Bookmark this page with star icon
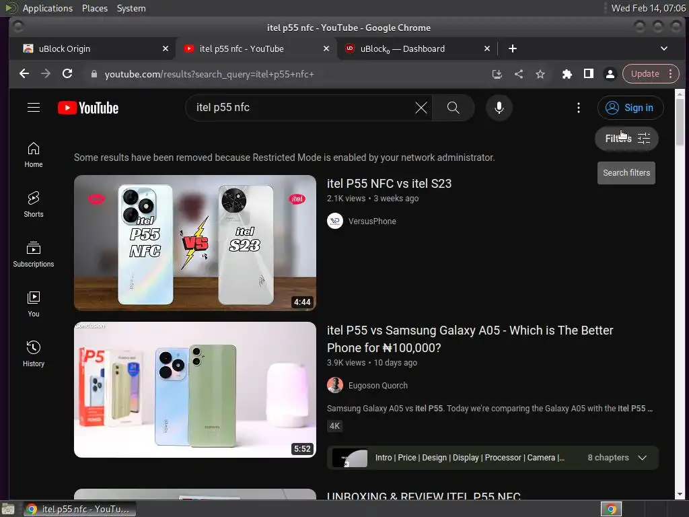 [x=540, y=74]
